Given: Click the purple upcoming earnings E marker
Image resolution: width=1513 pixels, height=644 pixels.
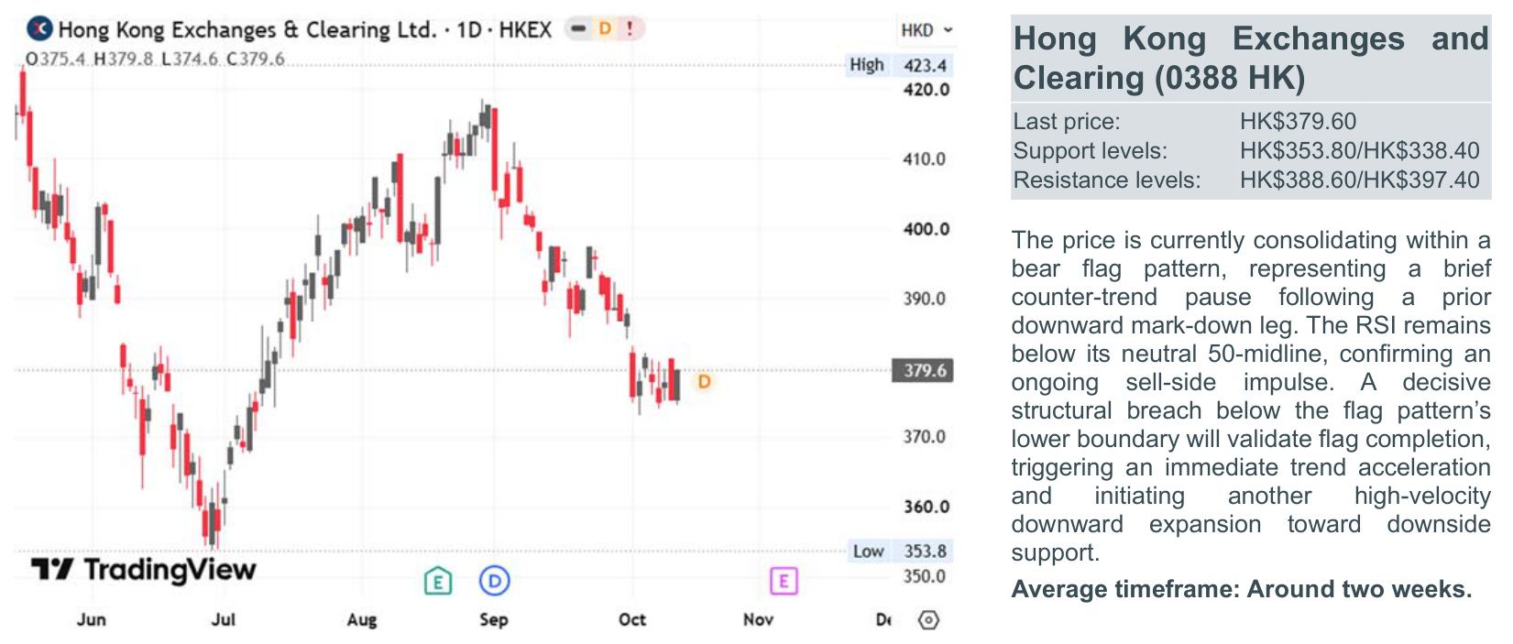Looking at the screenshot, I should click(784, 581).
